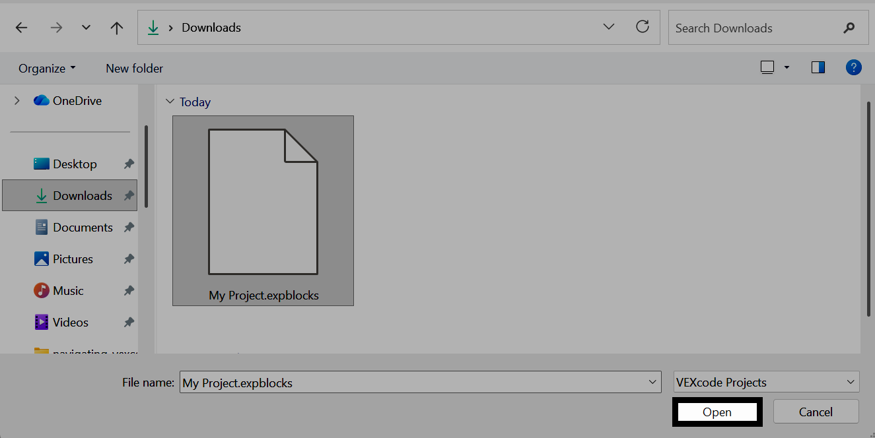The width and height of the screenshot is (875, 438).
Task: Open the Organize menu
Action: coord(47,69)
